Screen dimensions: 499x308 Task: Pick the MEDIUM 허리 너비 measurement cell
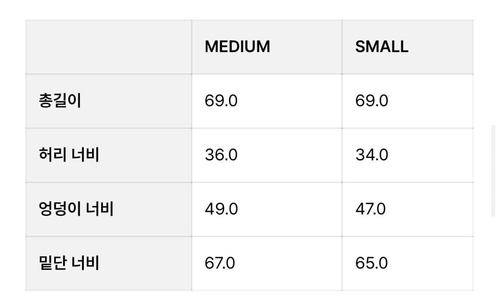click(267, 155)
